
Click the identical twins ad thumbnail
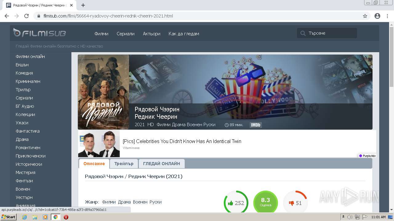(x=99, y=144)
